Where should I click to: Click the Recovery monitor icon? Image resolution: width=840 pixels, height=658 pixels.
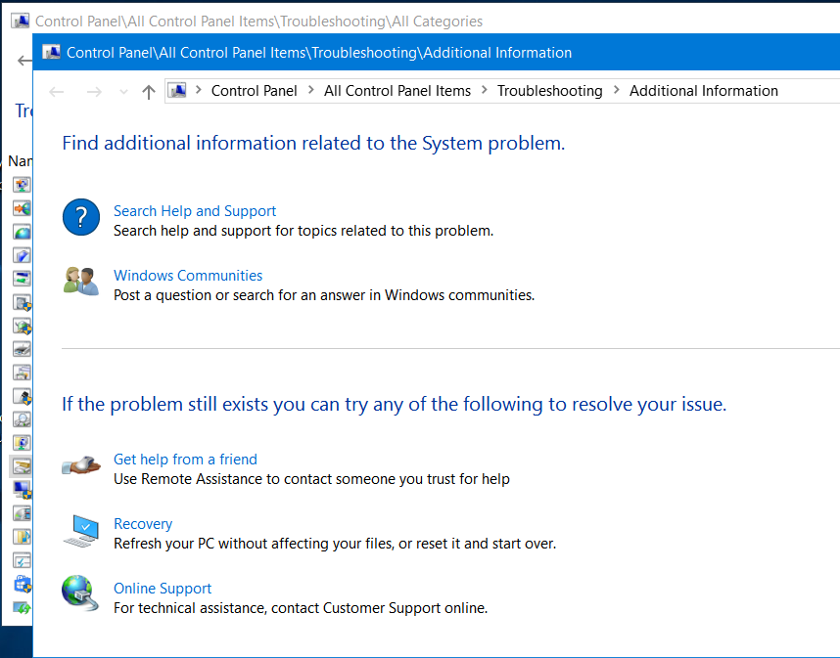tap(81, 530)
